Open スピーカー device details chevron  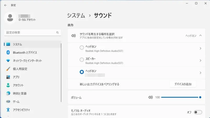[x=200, y=61]
